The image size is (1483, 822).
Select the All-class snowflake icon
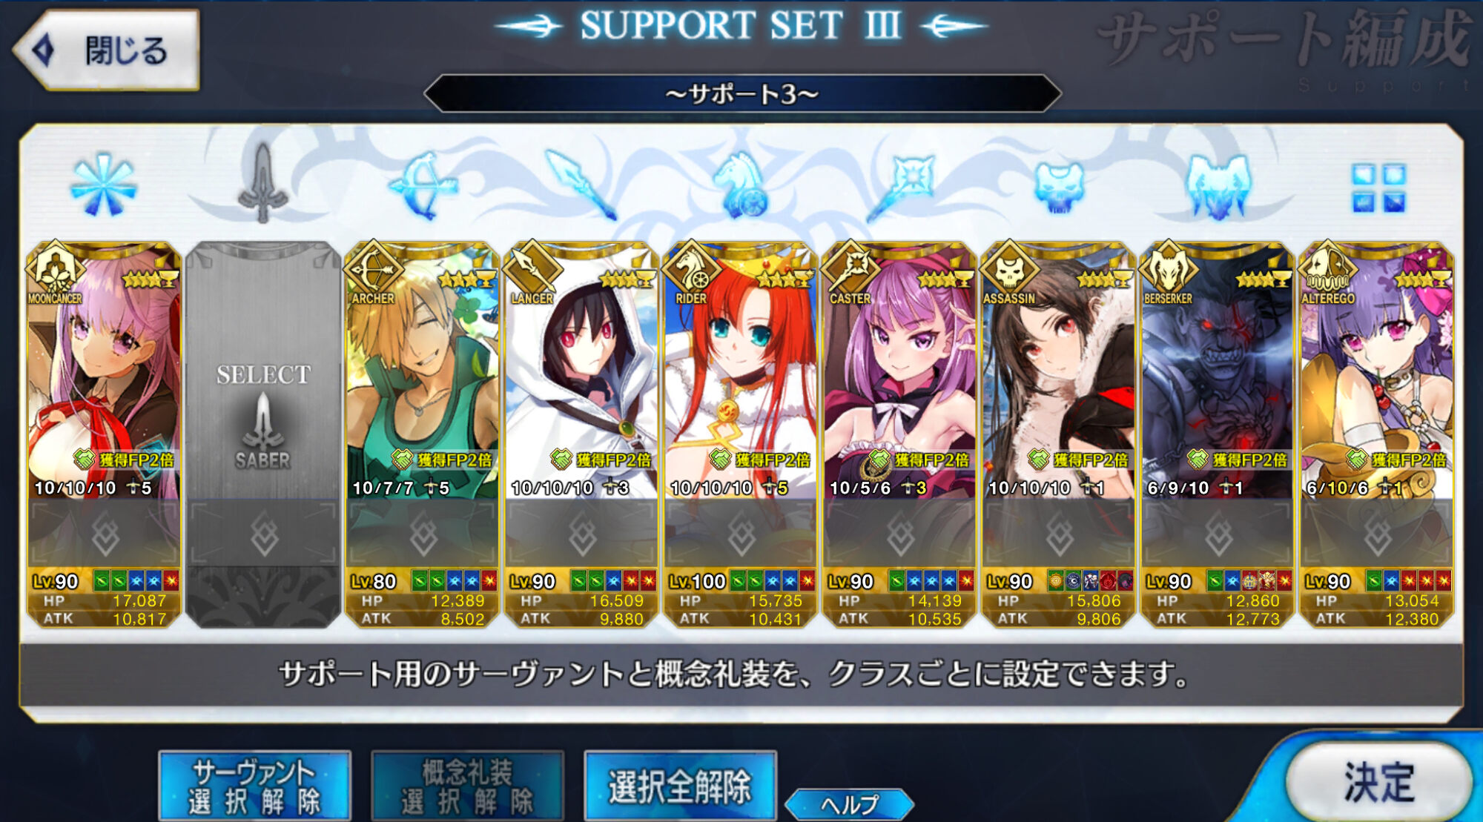103,185
